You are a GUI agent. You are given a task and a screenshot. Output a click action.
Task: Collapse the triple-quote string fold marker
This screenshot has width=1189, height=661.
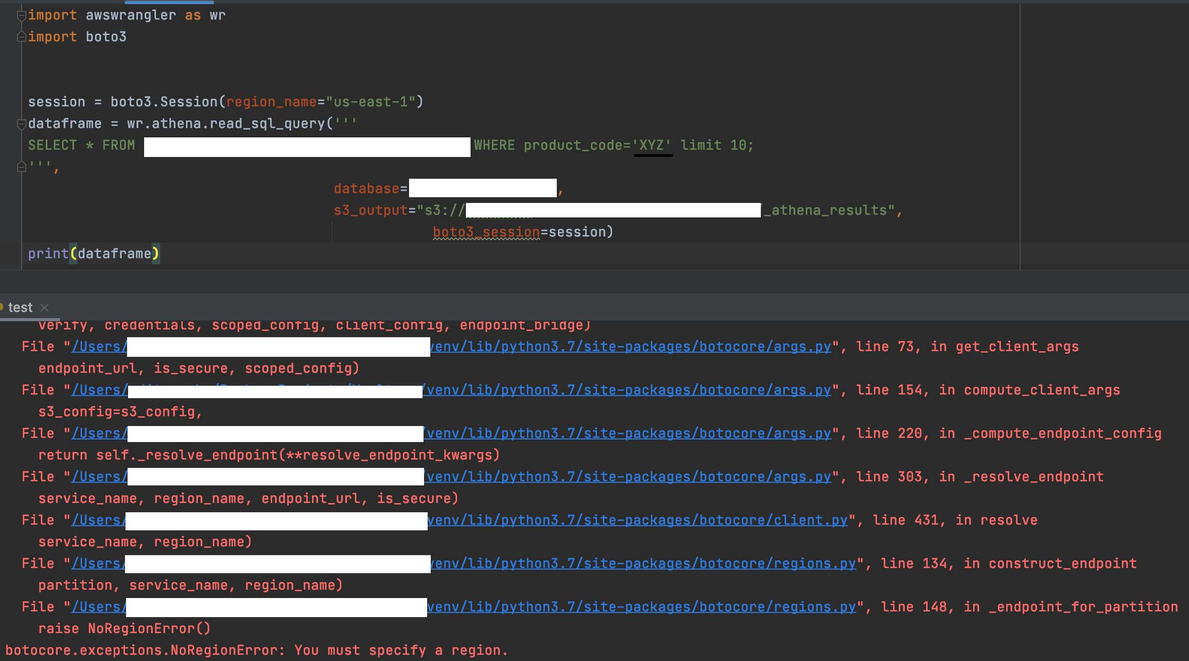coord(21,166)
